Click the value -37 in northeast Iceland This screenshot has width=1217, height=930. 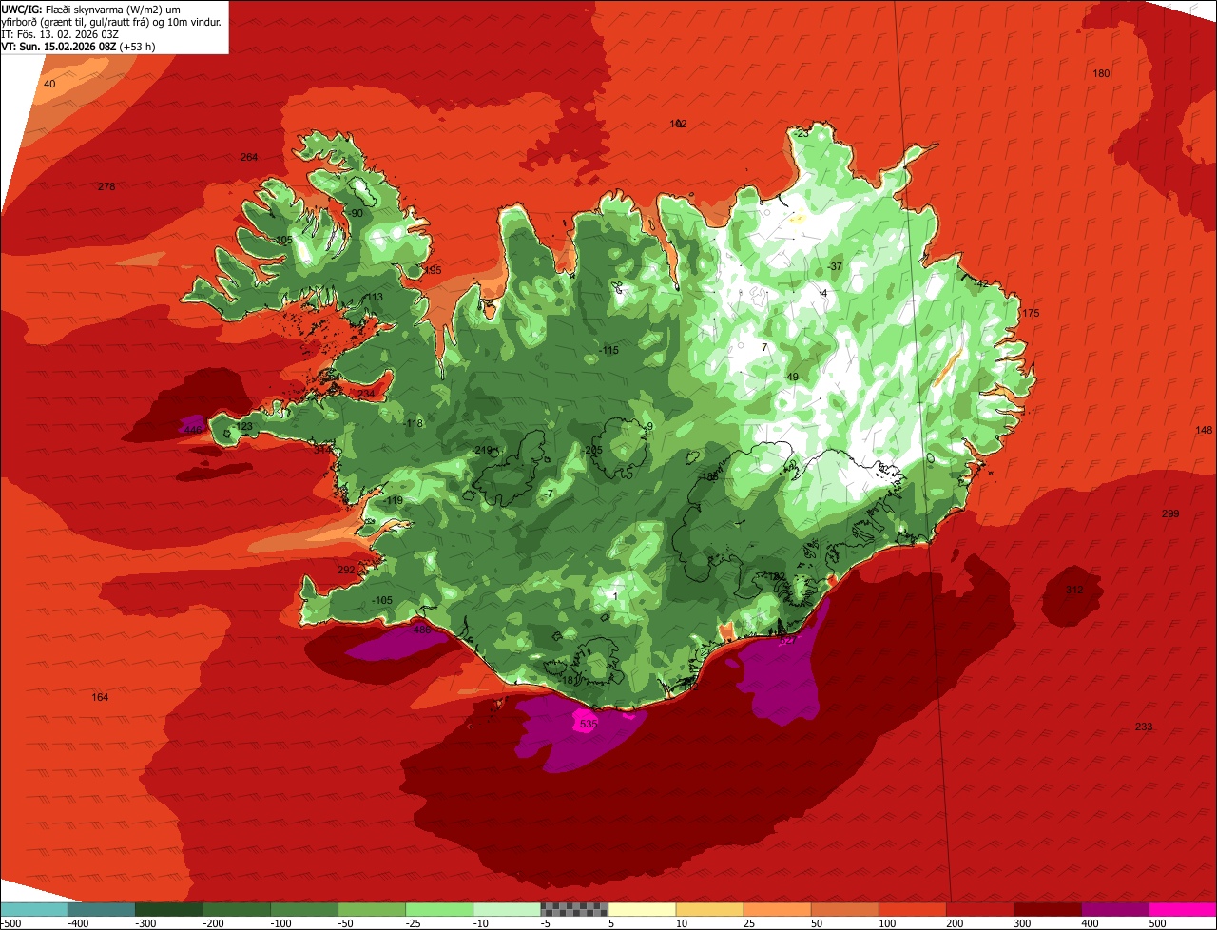(835, 265)
